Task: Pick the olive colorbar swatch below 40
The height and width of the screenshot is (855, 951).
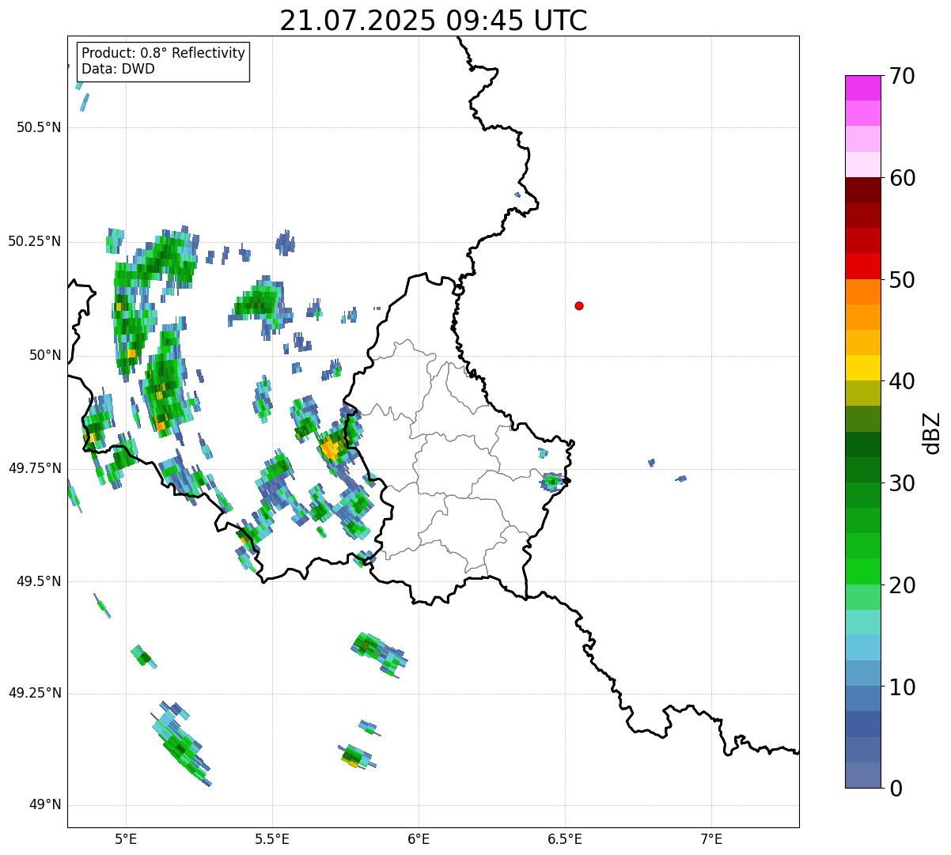Action: (862, 393)
